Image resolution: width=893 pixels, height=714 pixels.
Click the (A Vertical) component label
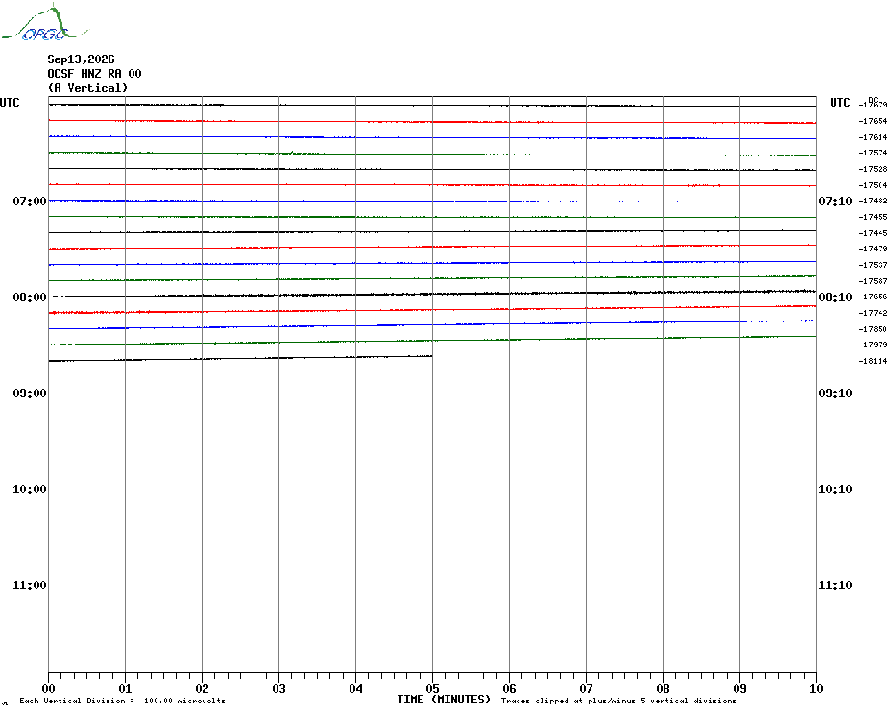click(x=87, y=88)
